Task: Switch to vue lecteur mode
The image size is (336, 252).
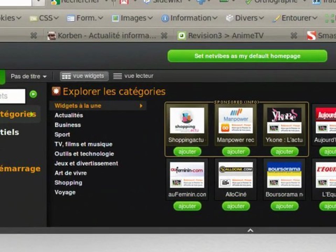Action: coord(133,76)
